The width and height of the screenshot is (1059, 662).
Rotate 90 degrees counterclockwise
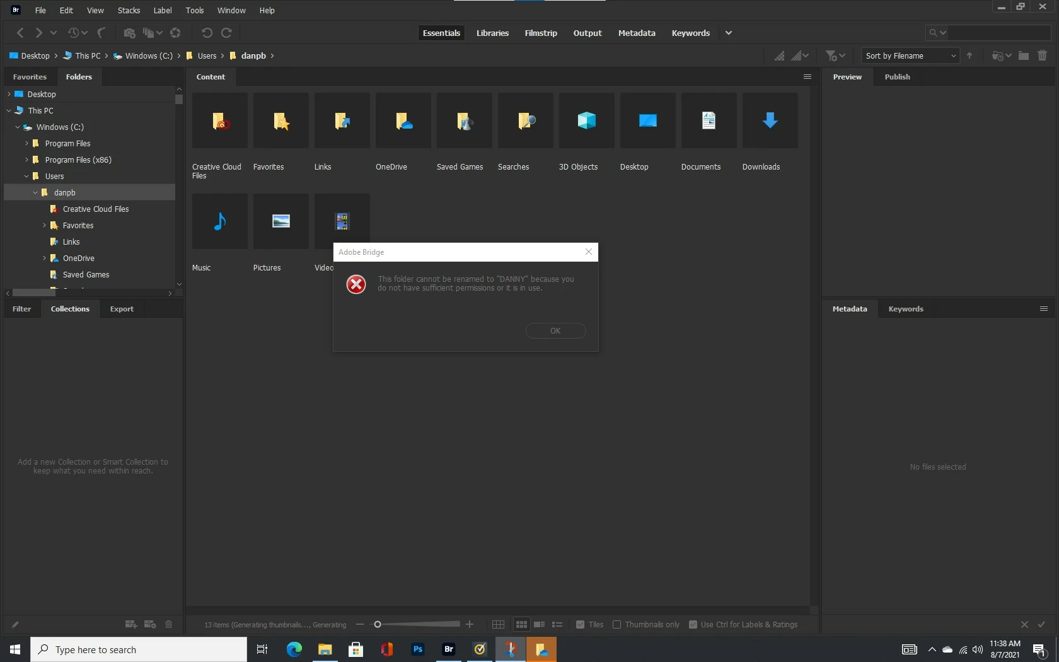click(x=207, y=33)
